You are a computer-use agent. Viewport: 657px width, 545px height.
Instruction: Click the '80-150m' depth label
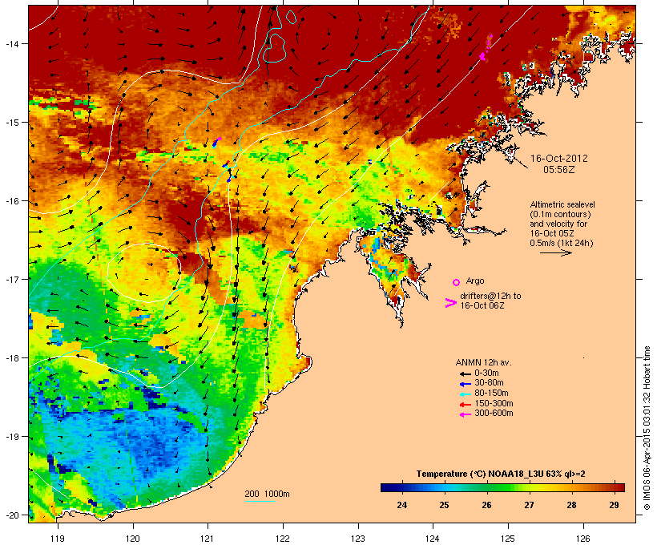[491, 393]
